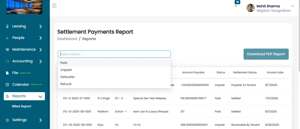Screen dimensions: 300x129
Task: Click the Reports breadcrumb
Action: pyautogui.click(x=89, y=39)
